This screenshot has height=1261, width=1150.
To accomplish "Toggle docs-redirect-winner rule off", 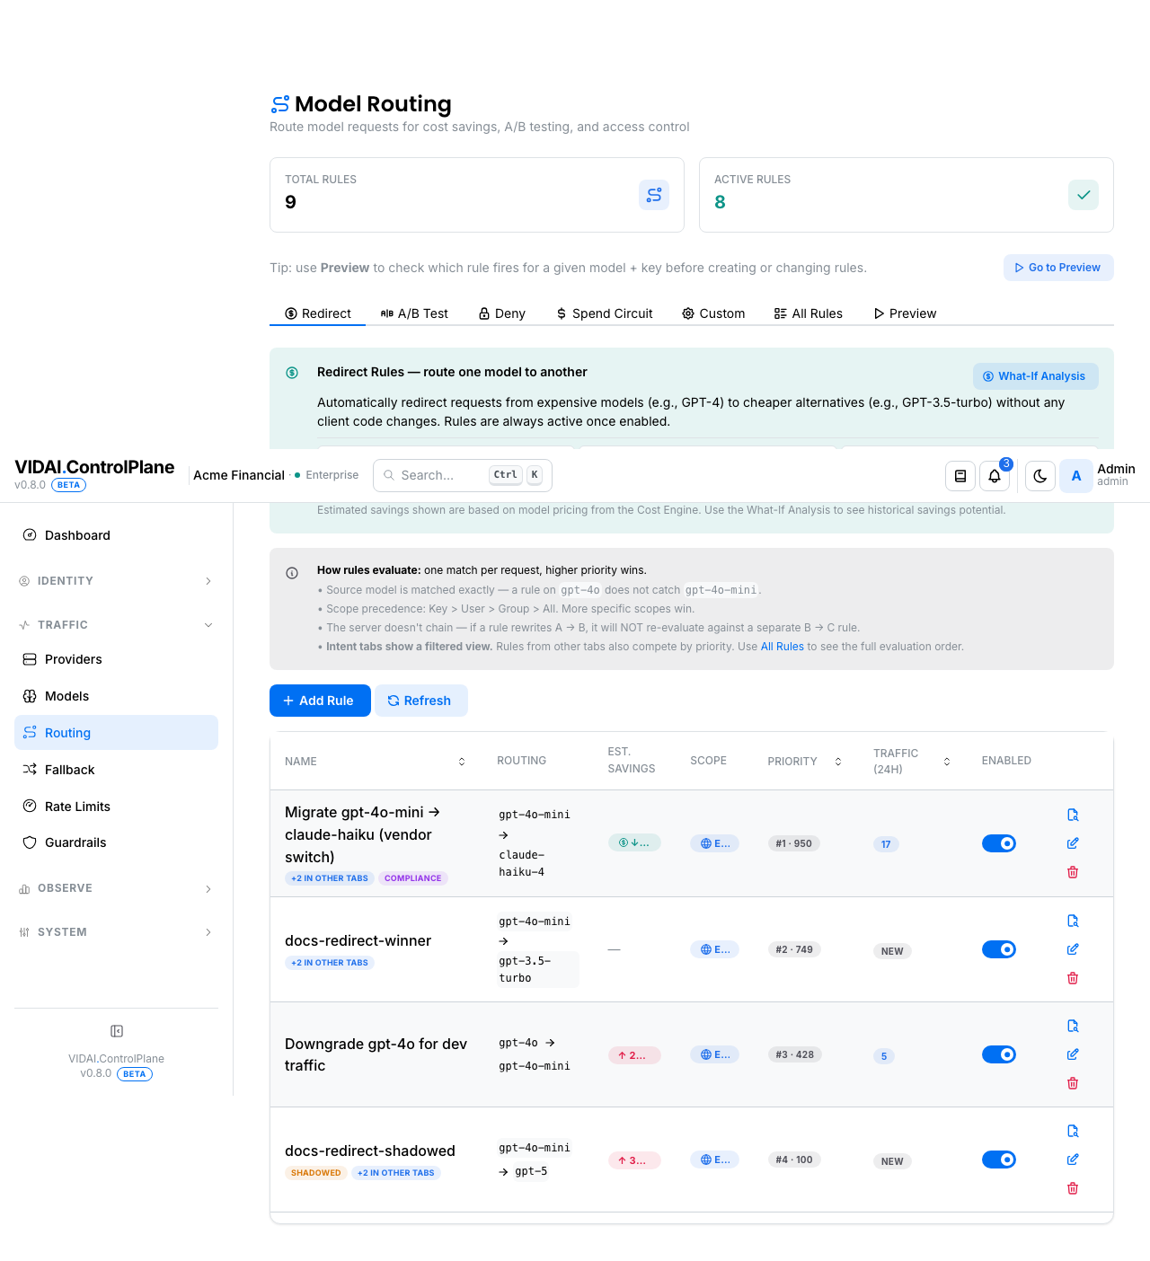I will click(999, 949).
